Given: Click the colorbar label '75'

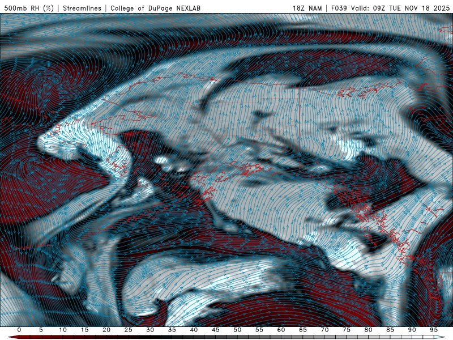Looking at the screenshot, I should pos(347,330).
